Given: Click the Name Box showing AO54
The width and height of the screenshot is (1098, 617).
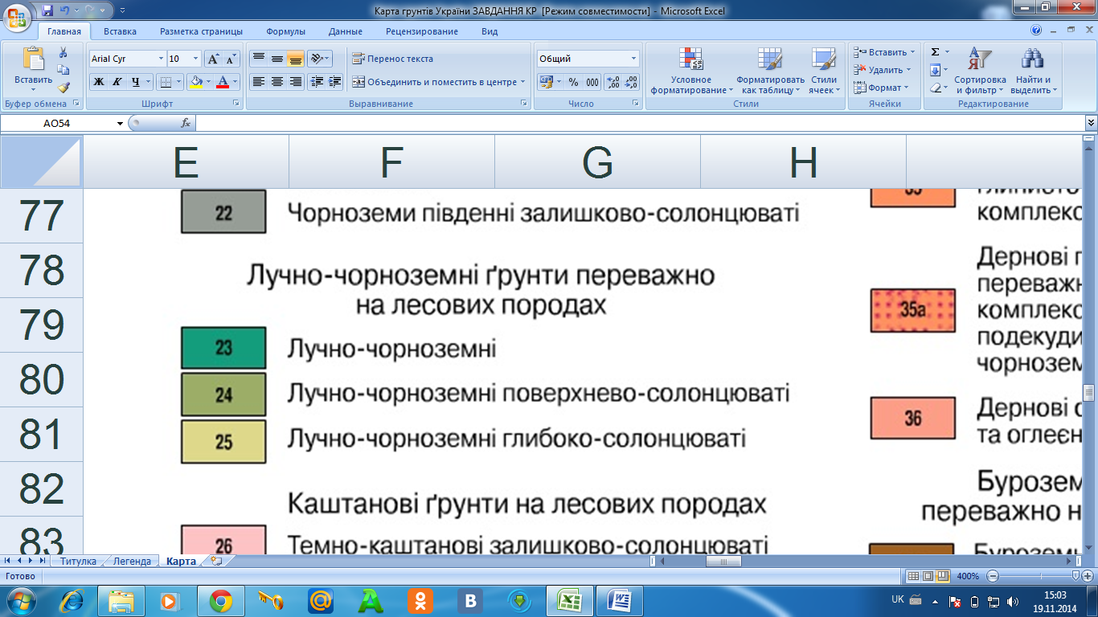Looking at the screenshot, I should (63, 123).
